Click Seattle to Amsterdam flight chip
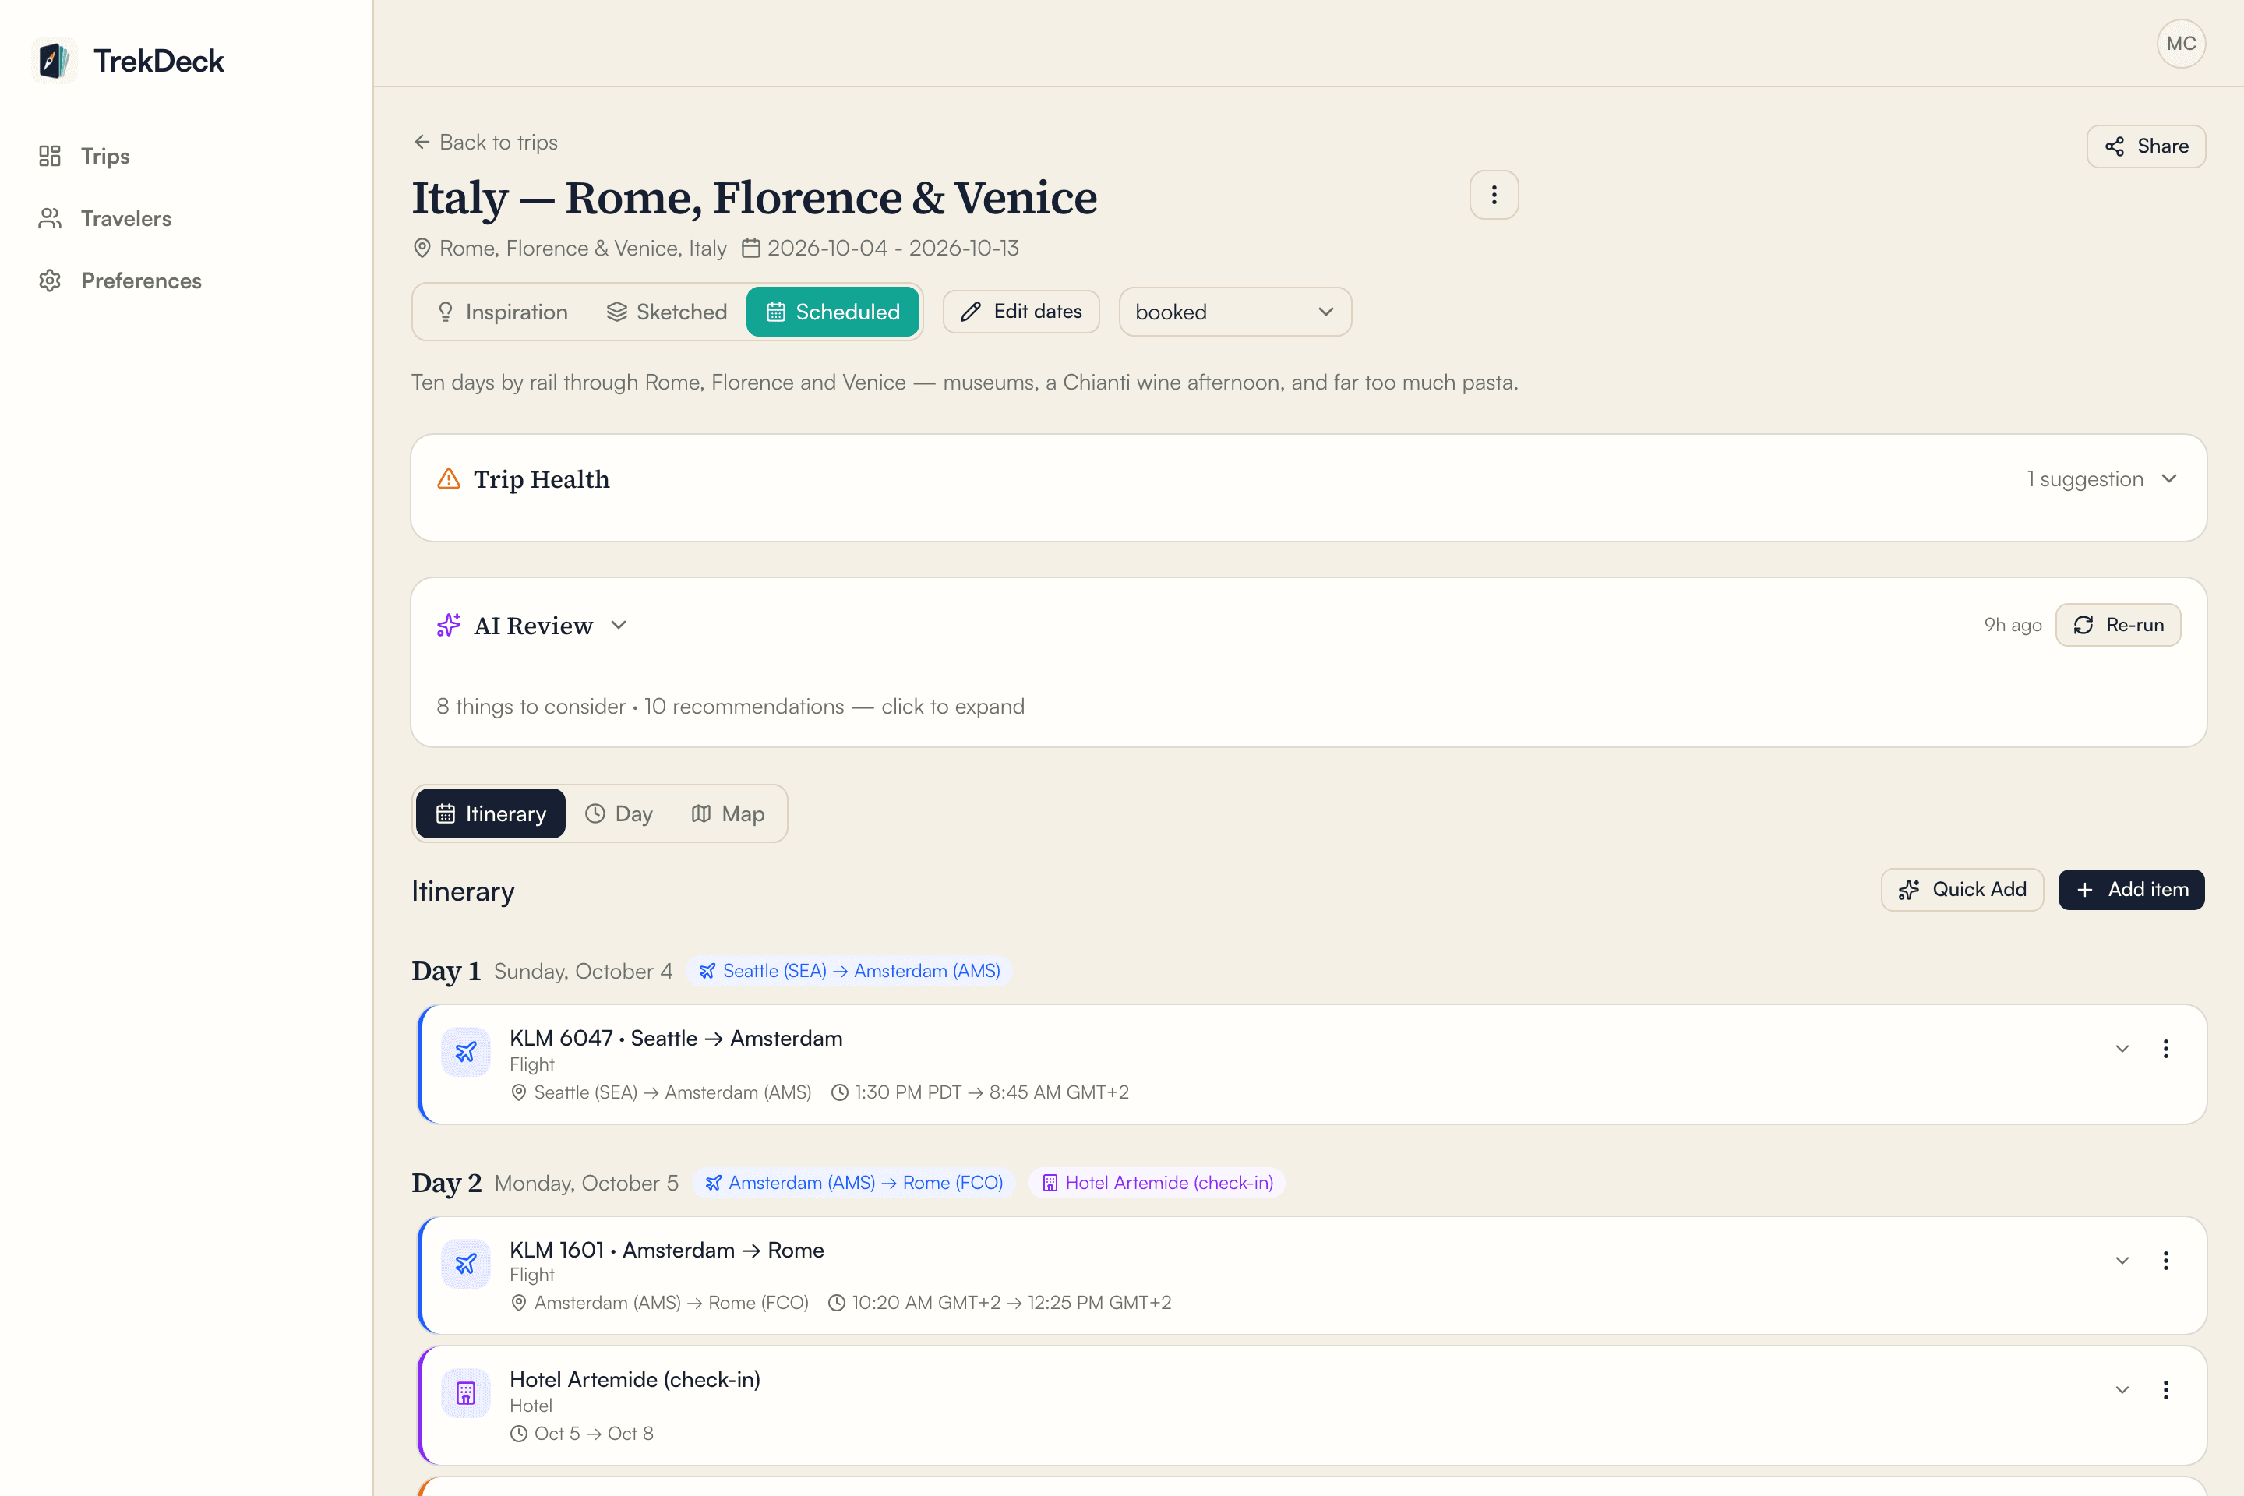This screenshot has width=2244, height=1496. click(x=849, y=970)
